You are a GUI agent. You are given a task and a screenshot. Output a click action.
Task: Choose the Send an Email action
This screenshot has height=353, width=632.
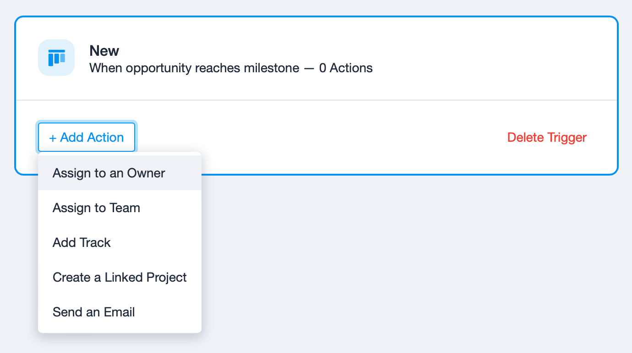click(x=120, y=312)
